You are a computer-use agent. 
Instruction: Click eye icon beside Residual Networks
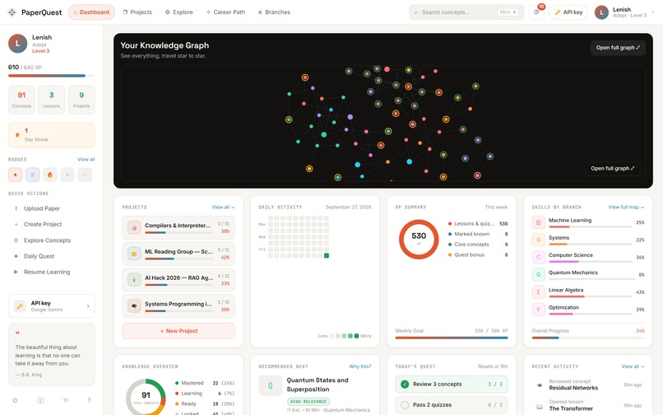pyautogui.click(x=540, y=385)
